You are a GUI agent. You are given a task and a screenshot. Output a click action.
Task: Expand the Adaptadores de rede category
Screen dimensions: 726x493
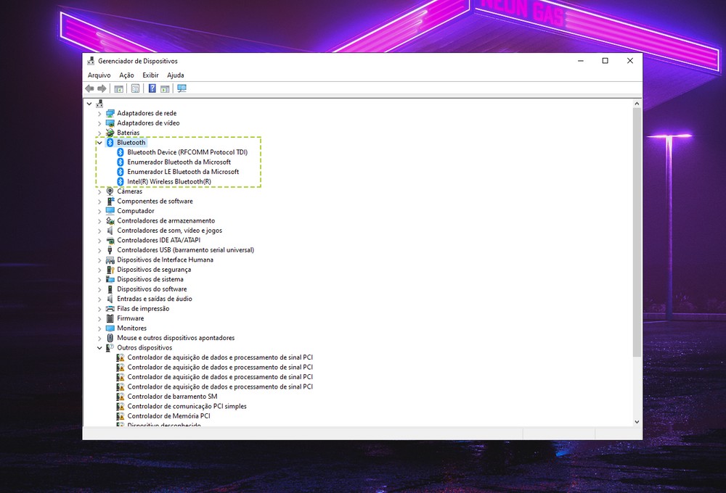coord(99,113)
